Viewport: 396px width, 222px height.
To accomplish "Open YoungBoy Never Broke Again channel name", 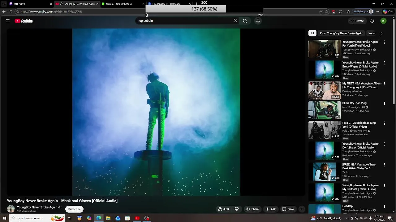I will (37, 207).
